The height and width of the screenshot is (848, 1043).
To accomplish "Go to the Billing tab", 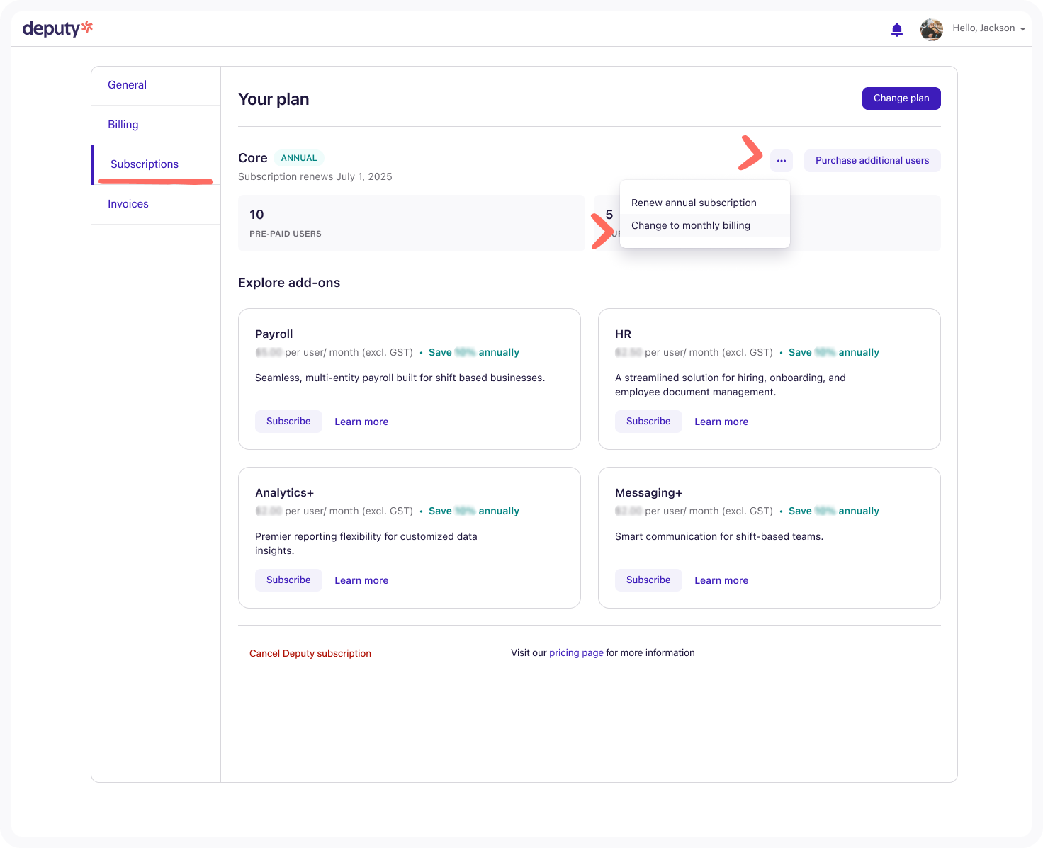I will pos(123,125).
